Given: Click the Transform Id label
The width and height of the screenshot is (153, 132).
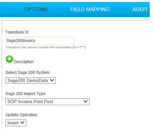Looking at the screenshot, I should tap(17, 32).
